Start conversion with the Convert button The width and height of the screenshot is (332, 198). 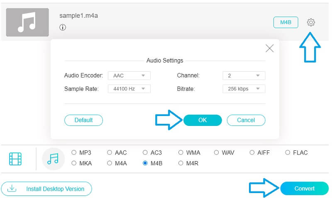click(x=304, y=188)
